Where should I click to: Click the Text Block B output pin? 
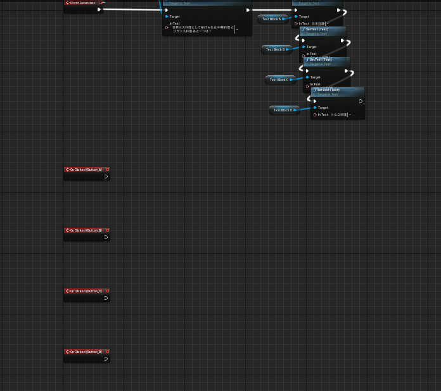point(287,49)
